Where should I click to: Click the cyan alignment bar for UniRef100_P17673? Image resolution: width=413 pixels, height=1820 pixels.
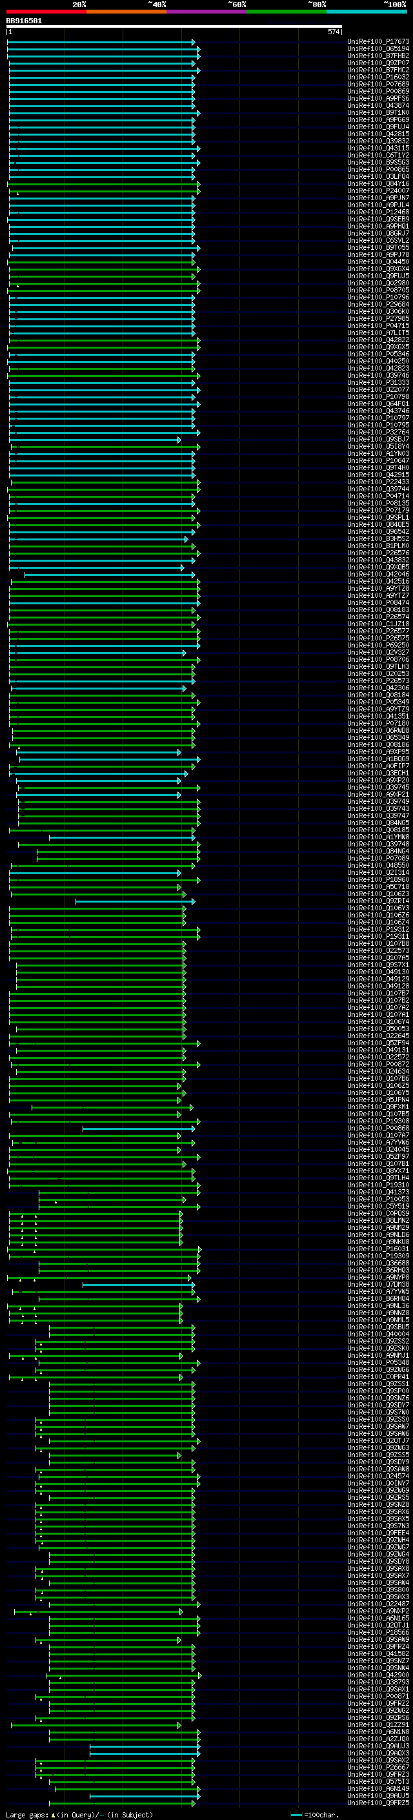pyautogui.click(x=101, y=42)
